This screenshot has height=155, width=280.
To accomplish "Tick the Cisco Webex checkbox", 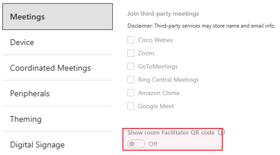I will [x=131, y=40].
